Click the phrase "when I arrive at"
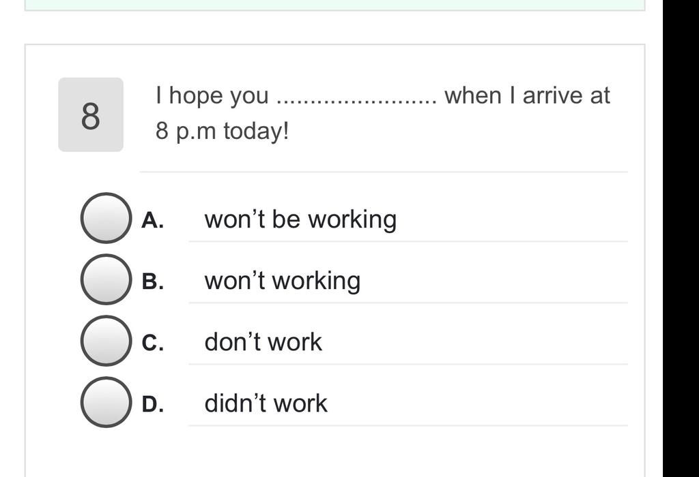699x477 pixels. coord(528,95)
